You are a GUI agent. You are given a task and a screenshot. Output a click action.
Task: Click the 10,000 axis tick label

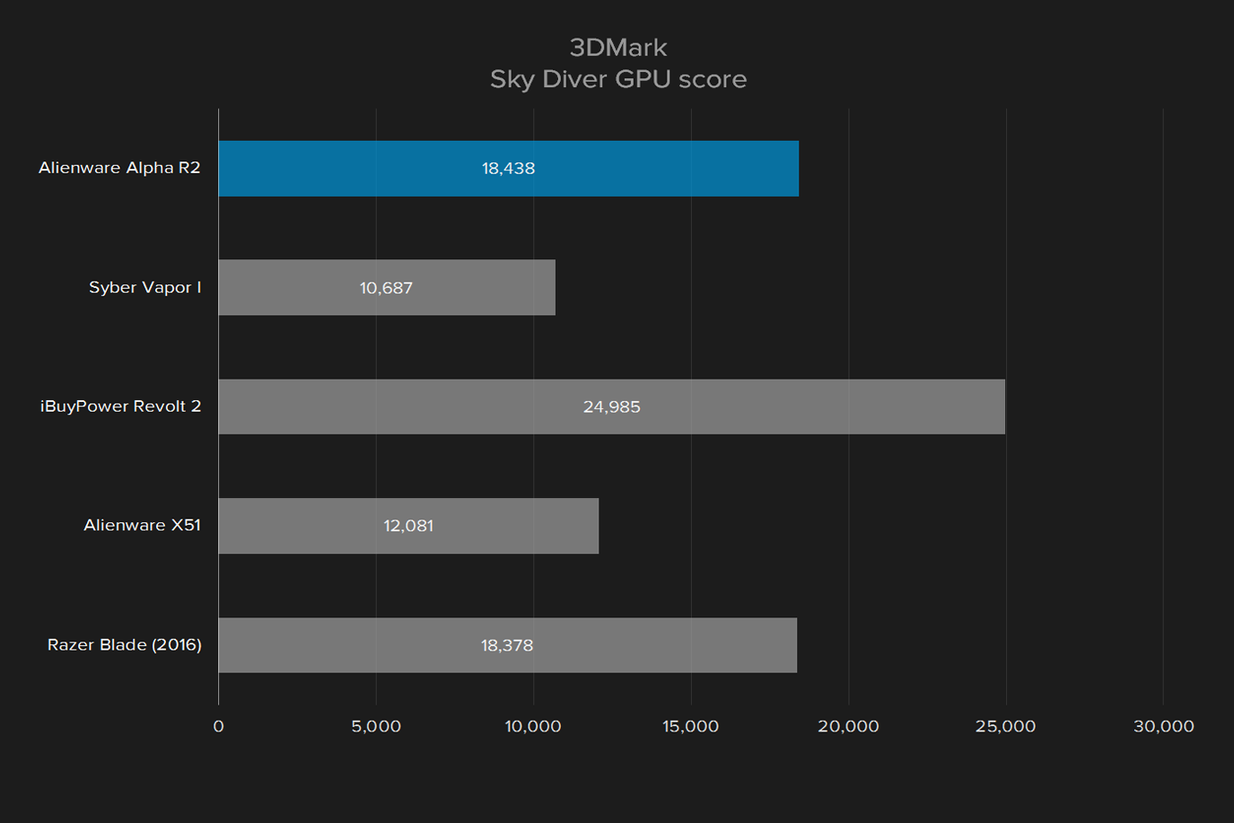coord(533,726)
